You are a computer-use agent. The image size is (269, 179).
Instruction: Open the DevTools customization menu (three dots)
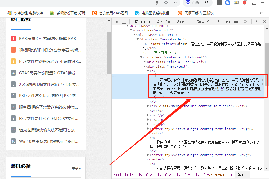point(257,21)
